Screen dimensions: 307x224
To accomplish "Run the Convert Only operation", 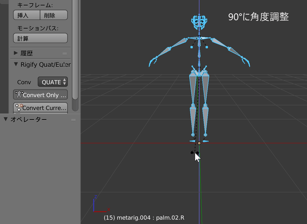I will [40, 95].
